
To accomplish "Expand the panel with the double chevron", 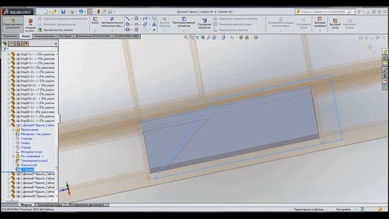I will click(55, 44).
